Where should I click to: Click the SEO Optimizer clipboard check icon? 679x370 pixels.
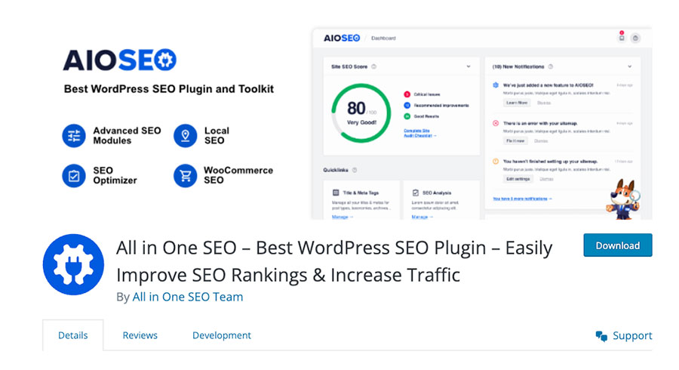(74, 175)
